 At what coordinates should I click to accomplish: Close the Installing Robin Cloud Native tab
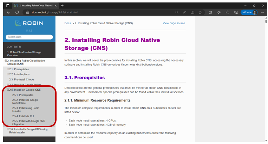[x=55, y=6]
